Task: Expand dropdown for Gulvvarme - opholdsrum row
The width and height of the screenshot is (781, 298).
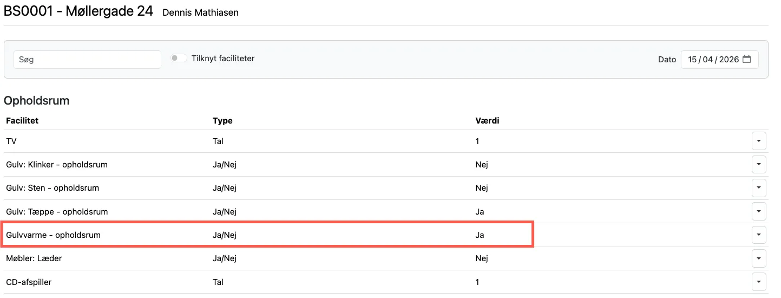Action: pyautogui.click(x=759, y=235)
